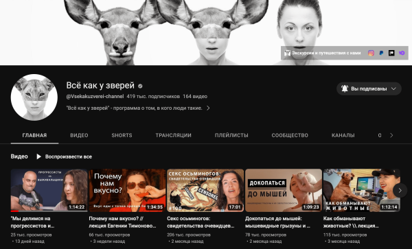Screen dimensions: 412x249
Task: Open the ПЛЕЙЛИСТЫ tab
Action: point(231,135)
